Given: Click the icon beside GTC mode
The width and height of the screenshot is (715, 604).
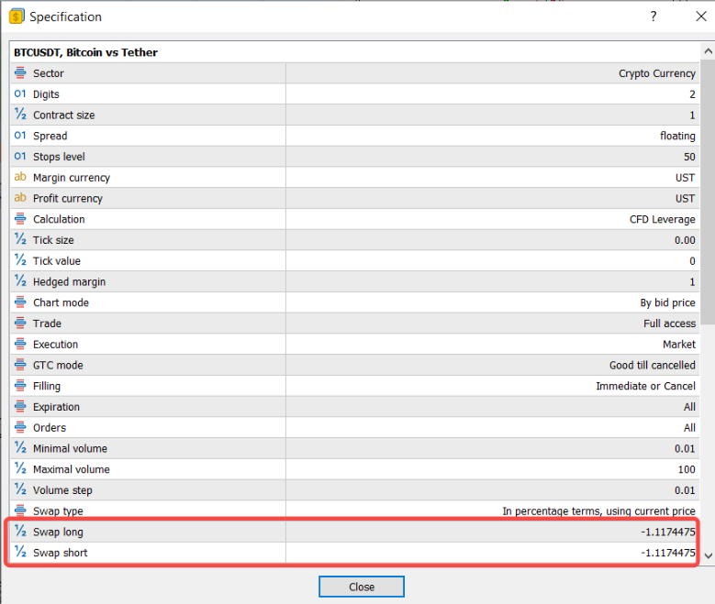Looking at the screenshot, I should [20, 365].
